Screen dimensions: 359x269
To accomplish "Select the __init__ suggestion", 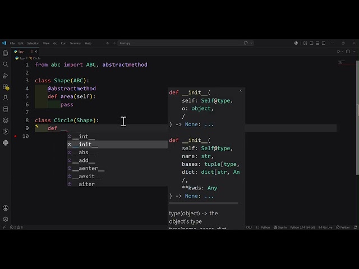I will tap(117, 145).
